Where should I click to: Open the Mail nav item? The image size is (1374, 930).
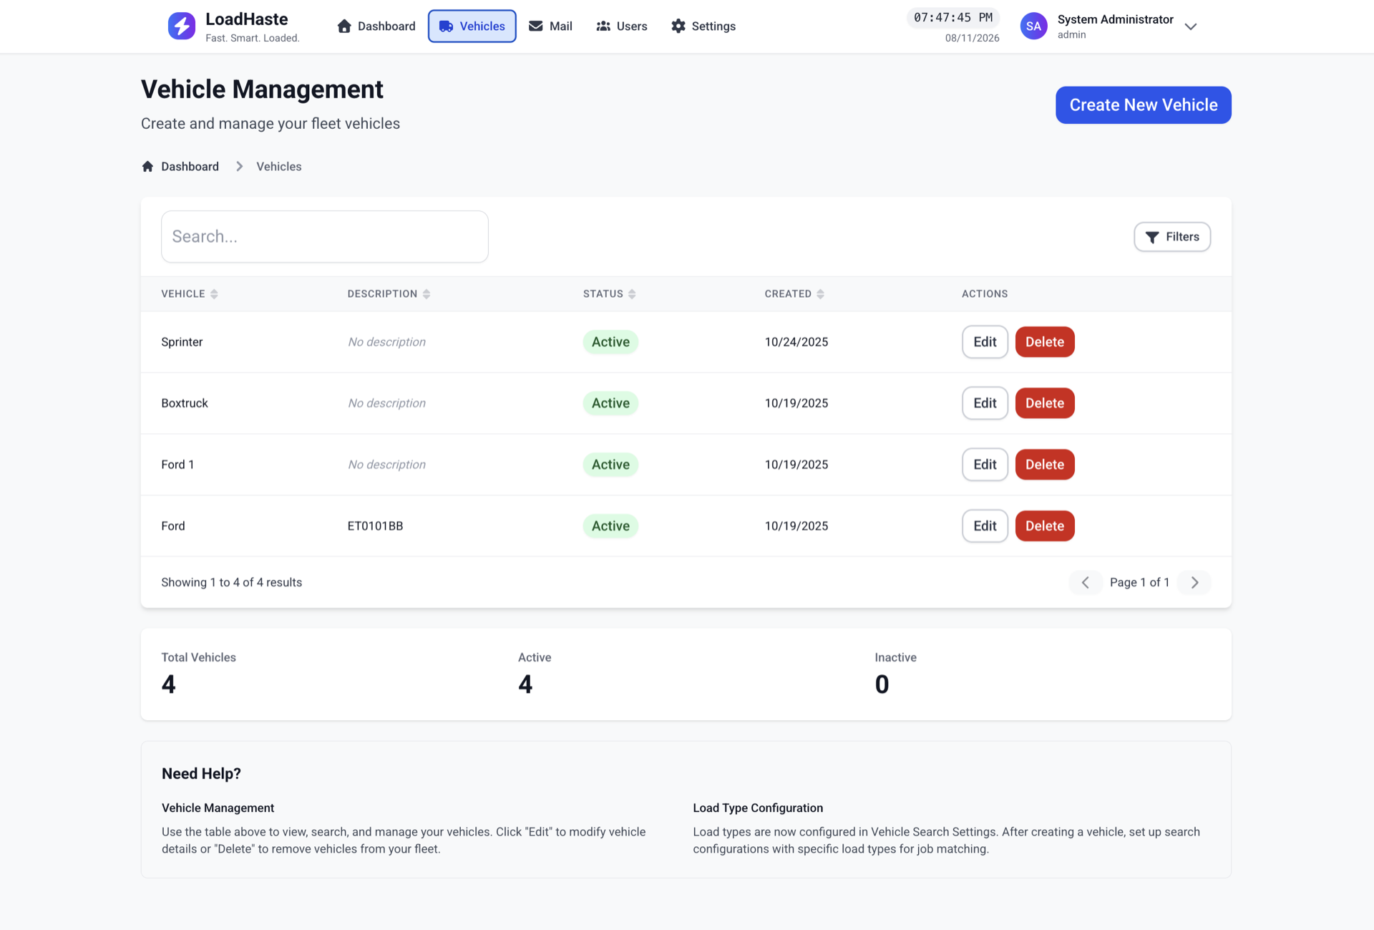[x=550, y=26]
